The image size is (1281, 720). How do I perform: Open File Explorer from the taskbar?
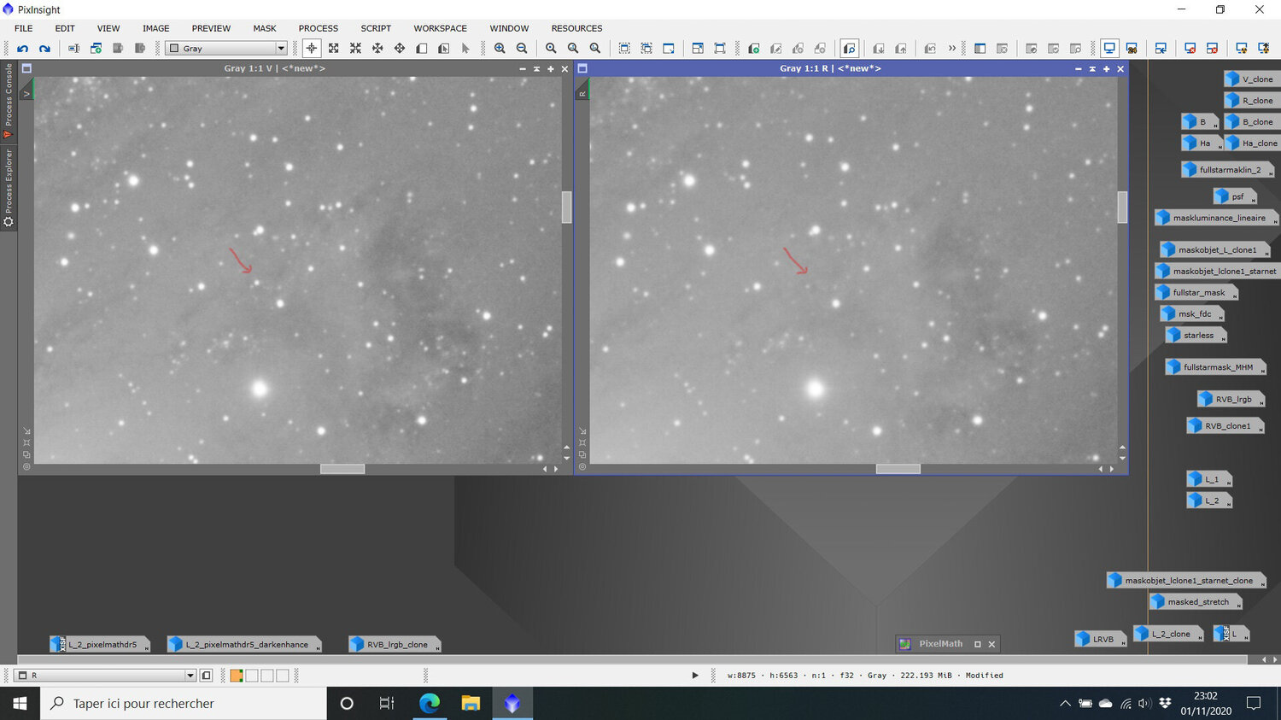(471, 703)
